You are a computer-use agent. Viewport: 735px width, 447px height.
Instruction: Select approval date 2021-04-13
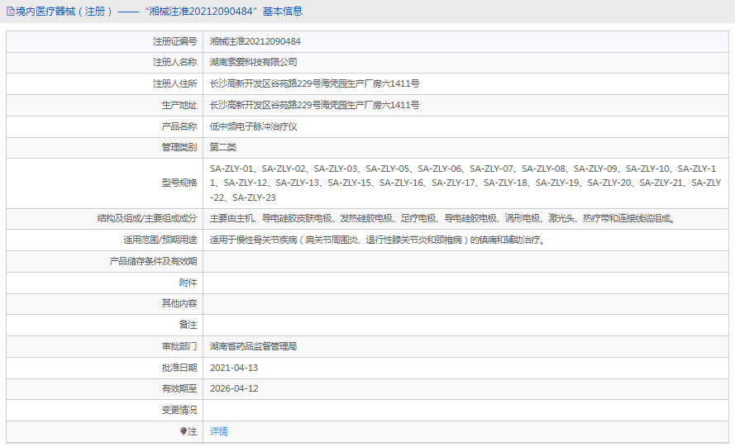tap(234, 369)
